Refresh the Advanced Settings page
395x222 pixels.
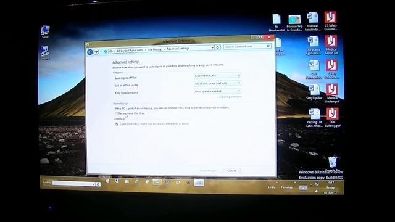218,47
